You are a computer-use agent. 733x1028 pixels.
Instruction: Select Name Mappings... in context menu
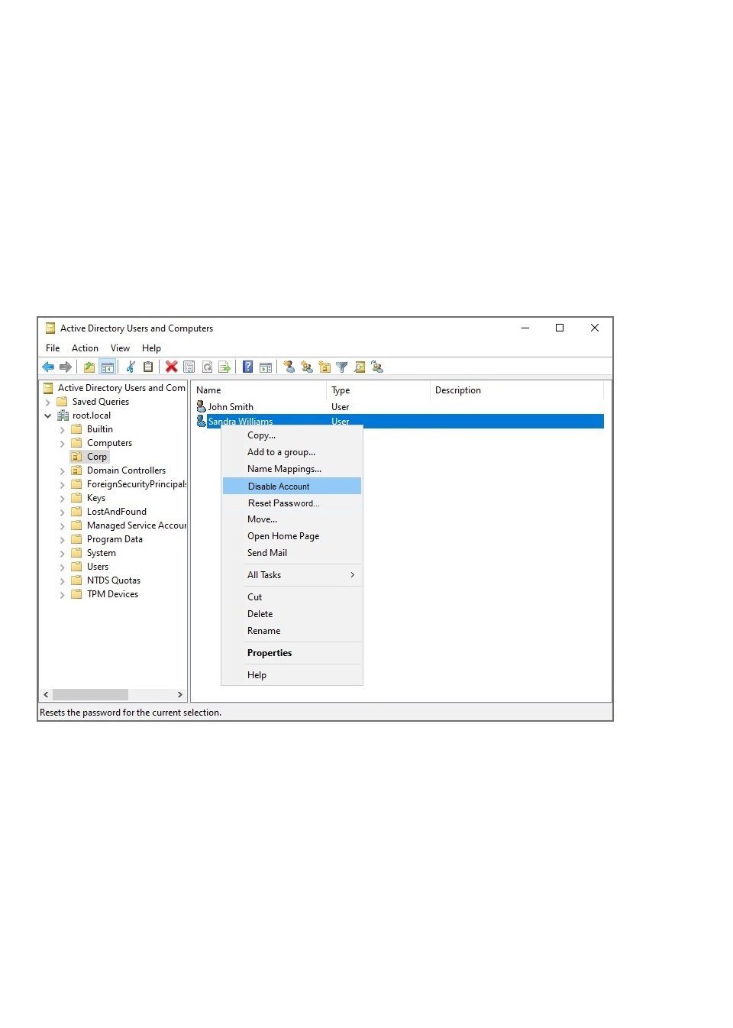tap(292, 469)
